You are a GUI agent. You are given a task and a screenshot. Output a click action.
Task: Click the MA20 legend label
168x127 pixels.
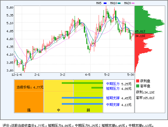point(127,3)
